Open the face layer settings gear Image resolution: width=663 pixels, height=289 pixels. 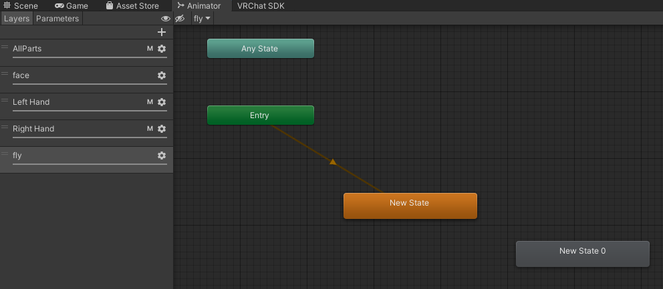[x=162, y=75]
